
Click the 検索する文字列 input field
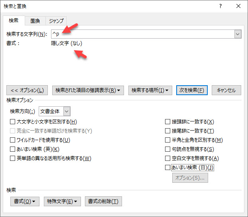click(x=142, y=34)
